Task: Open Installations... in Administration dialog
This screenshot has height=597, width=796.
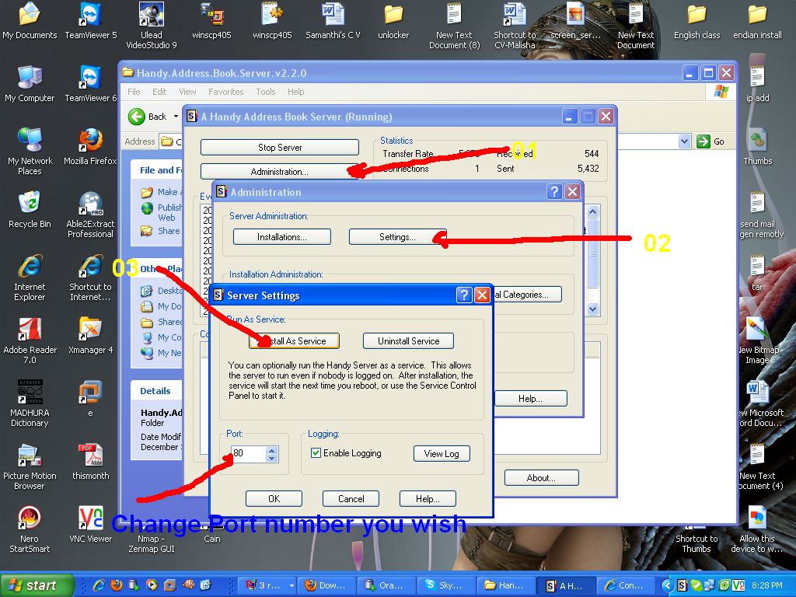Action: tap(281, 236)
